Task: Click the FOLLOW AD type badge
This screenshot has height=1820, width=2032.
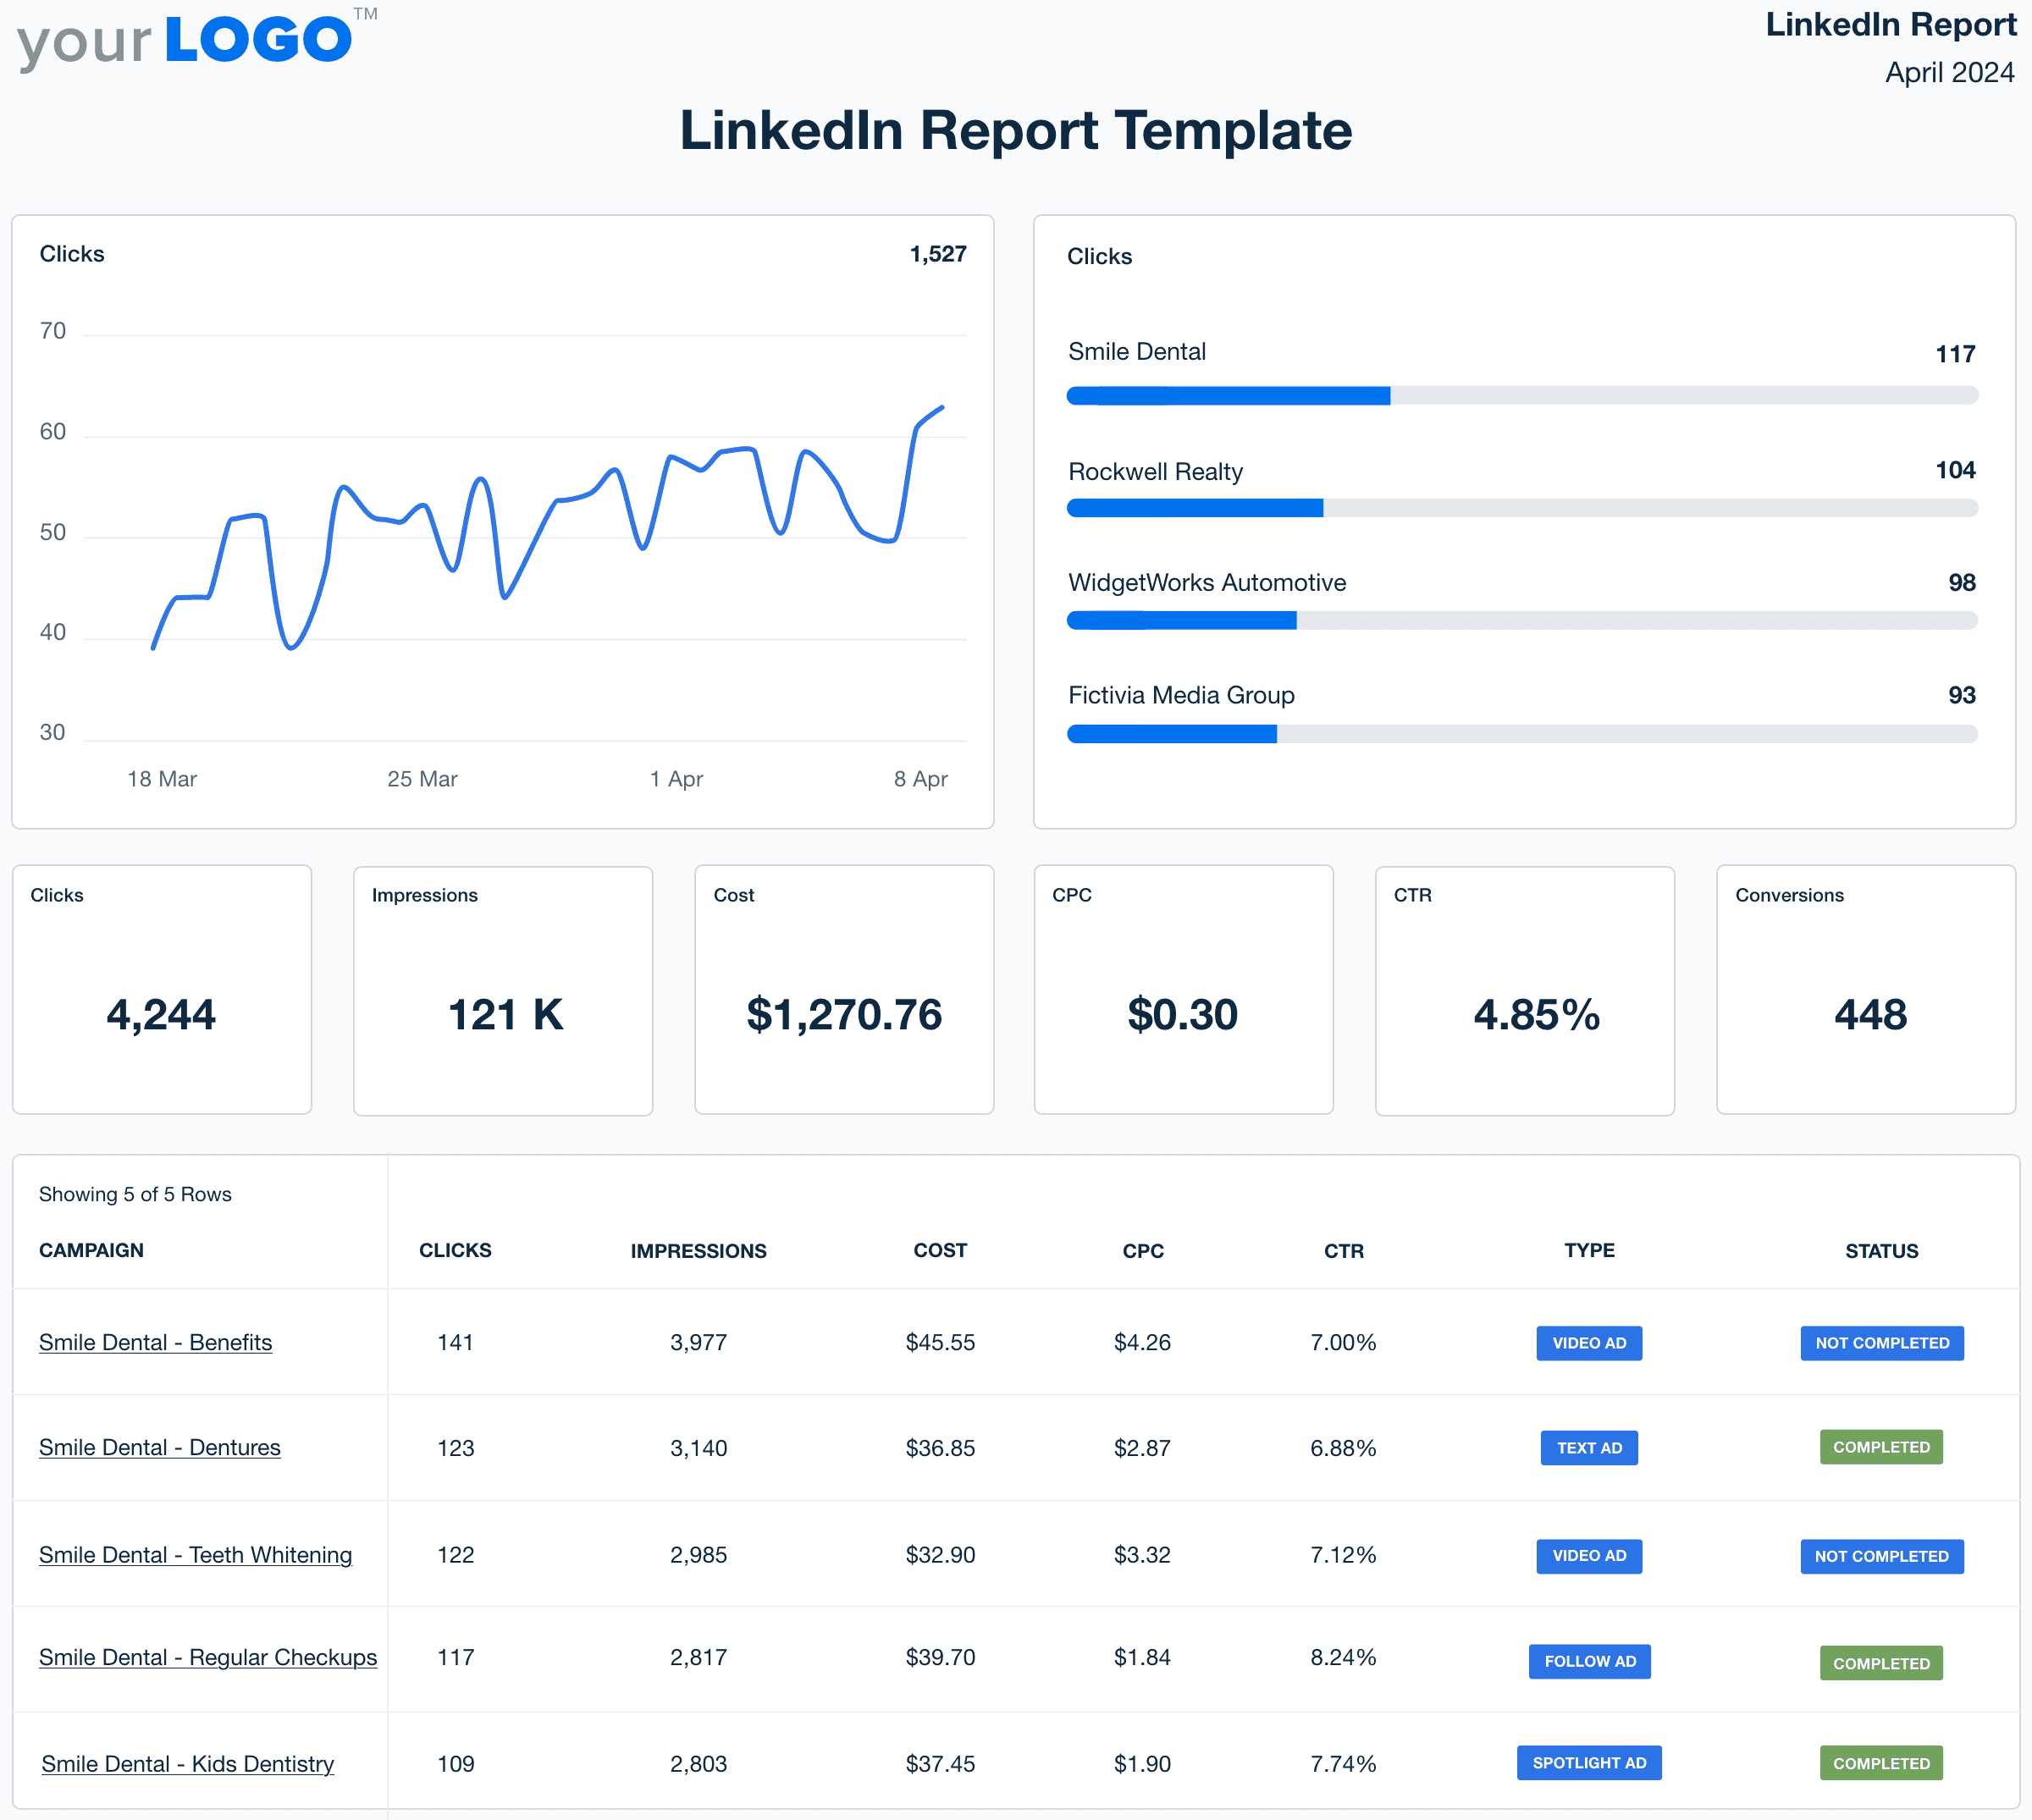Action: pyautogui.click(x=1589, y=1661)
